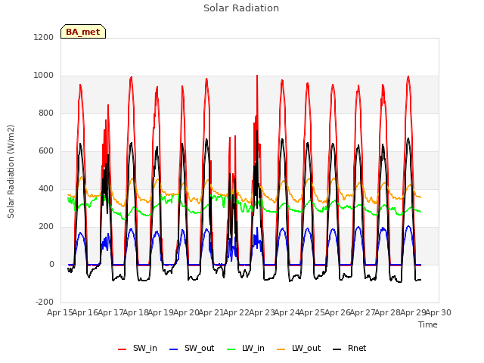
Task: Click the Solar Radiation chart title
Action: (241, 8)
